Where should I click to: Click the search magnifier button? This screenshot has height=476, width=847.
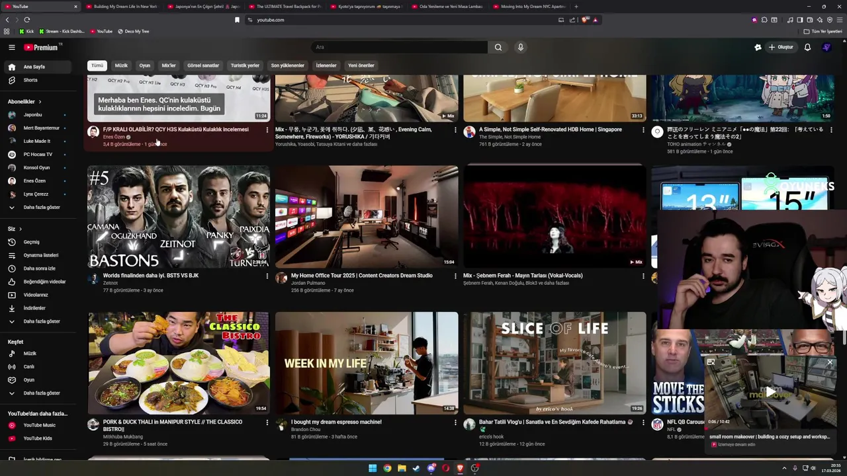[x=498, y=47]
